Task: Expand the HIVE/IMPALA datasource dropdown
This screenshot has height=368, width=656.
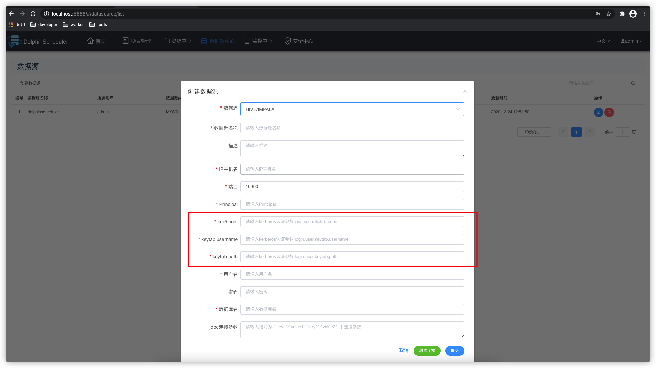Action: 352,109
